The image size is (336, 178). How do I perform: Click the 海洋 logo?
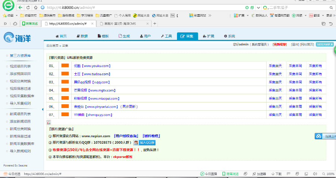tap(17, 38)
